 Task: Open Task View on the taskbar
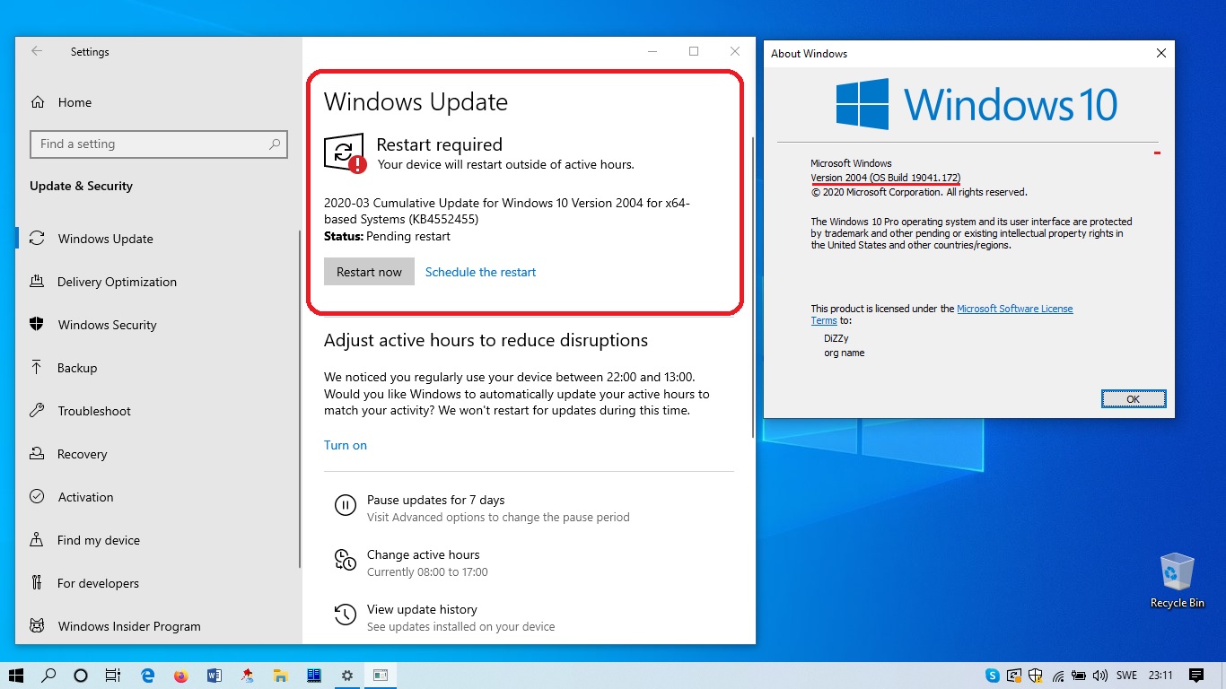tap(112, 676)
